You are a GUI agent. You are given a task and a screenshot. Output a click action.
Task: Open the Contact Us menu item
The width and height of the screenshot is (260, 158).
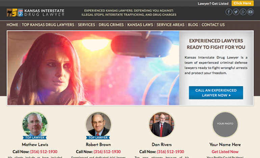tap(213, 25)
